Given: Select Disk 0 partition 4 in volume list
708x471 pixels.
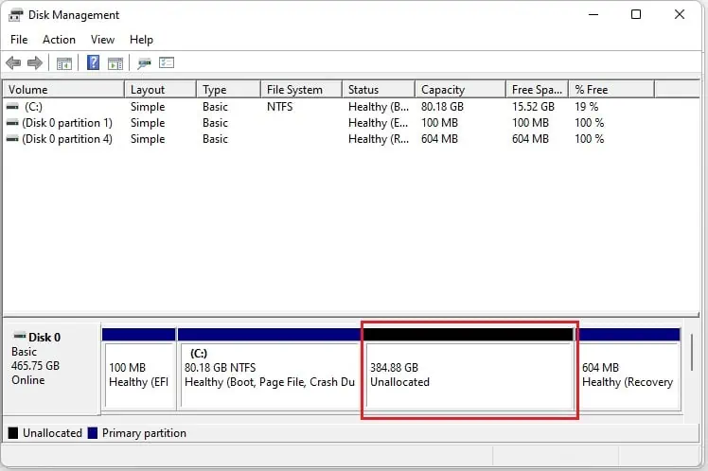Looking at the screenshot, I should (x=68, y=139).
